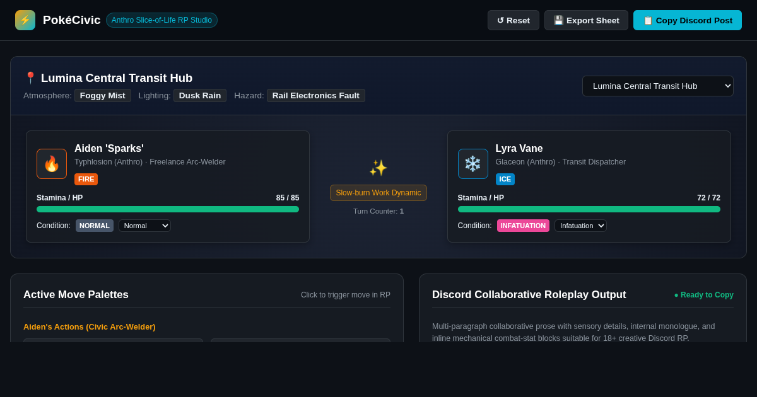
Task: Click the Glaceon (Anthro) Transit Dispatcher subtitle
Action: 561,162
